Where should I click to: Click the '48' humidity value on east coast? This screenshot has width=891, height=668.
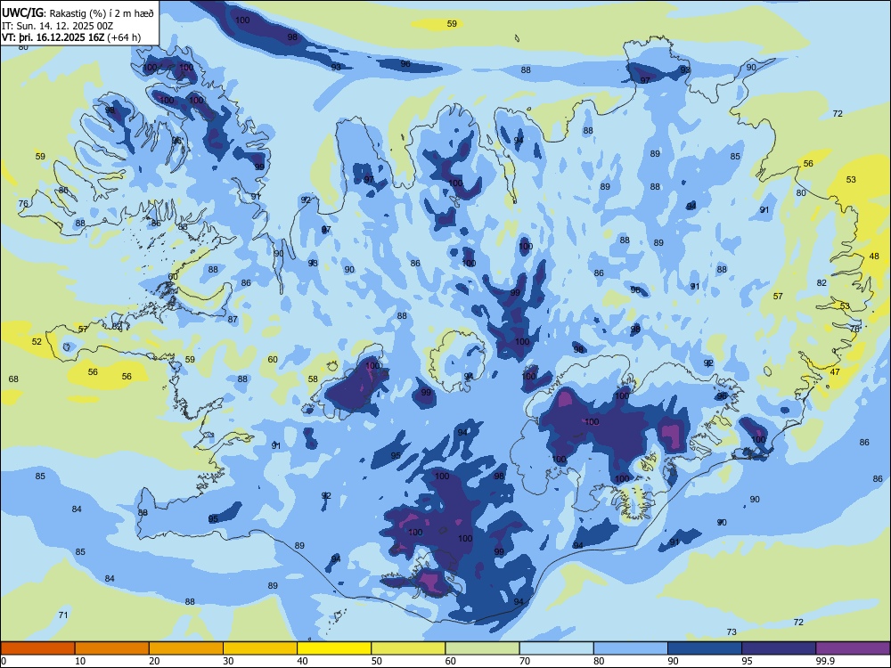[x=874, y=257]
